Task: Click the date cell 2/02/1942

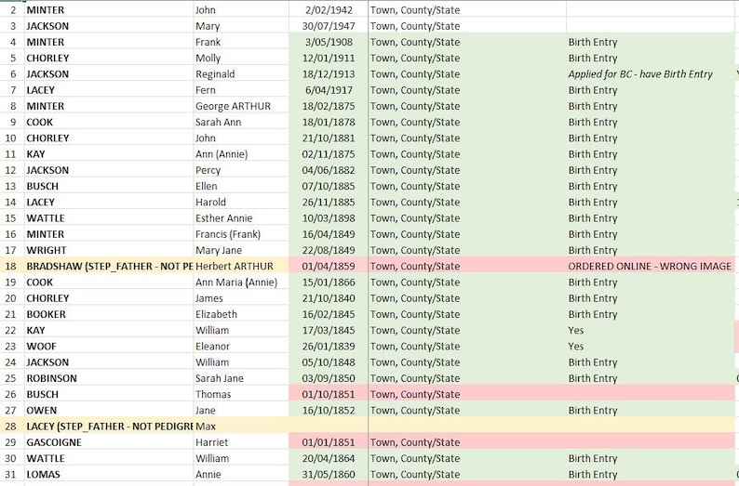Action: pos(329,10)
